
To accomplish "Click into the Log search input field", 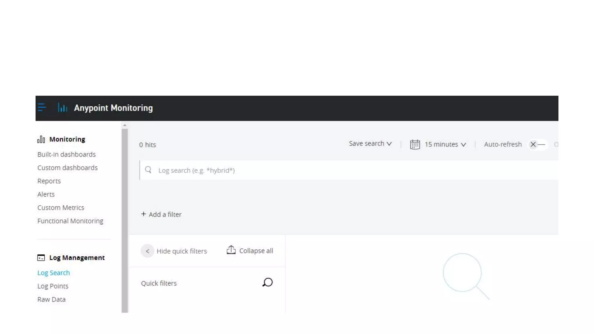I will pyautogui.click(x=349, y=170).
